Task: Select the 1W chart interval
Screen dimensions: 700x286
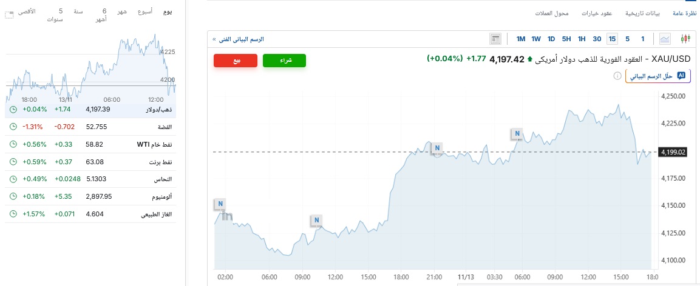Action: [x=536, y=39]
